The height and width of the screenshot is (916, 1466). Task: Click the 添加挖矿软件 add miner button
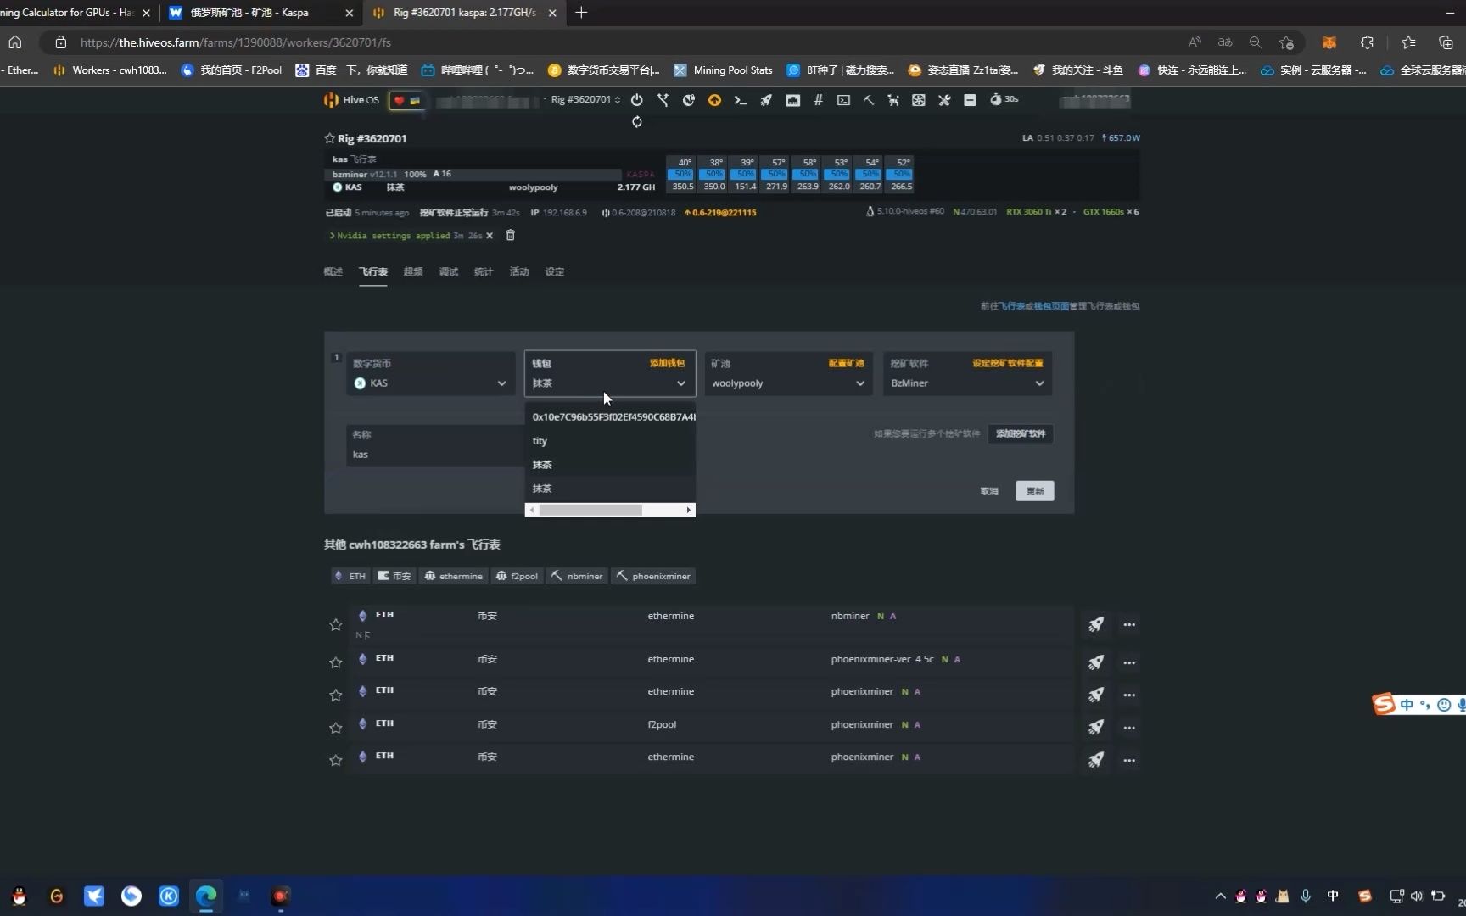1021,433
